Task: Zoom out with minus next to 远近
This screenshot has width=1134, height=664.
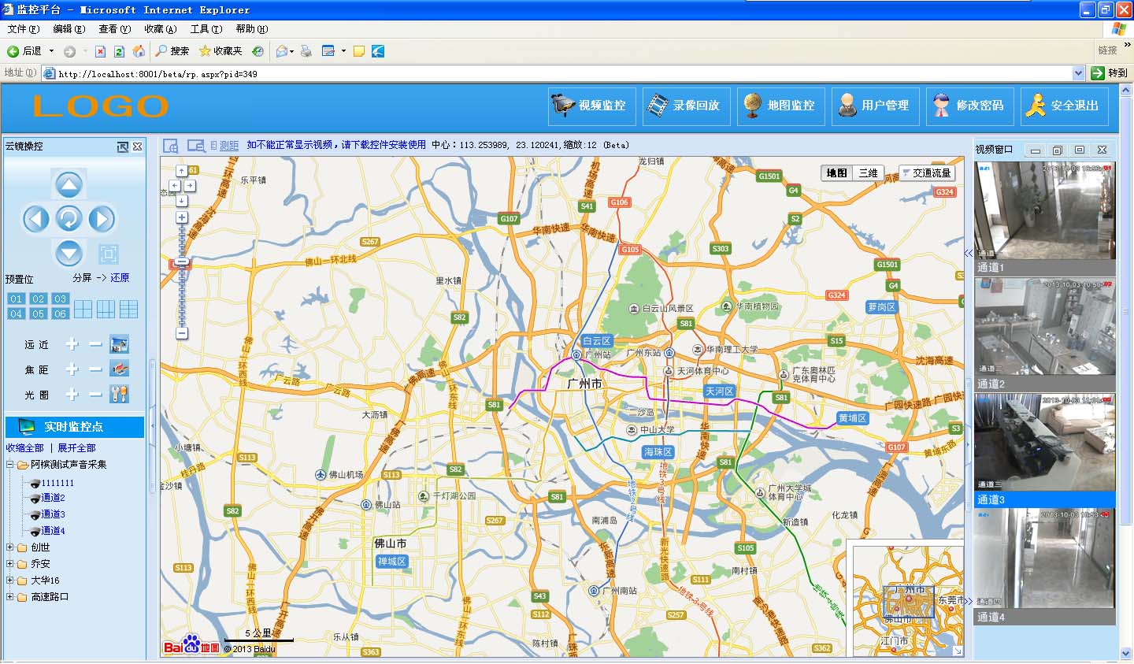Action: pos(95,344)
